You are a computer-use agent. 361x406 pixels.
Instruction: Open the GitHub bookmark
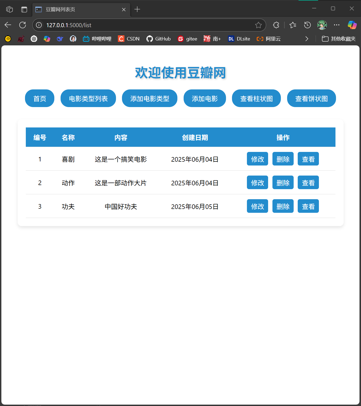tap(159, 39)
